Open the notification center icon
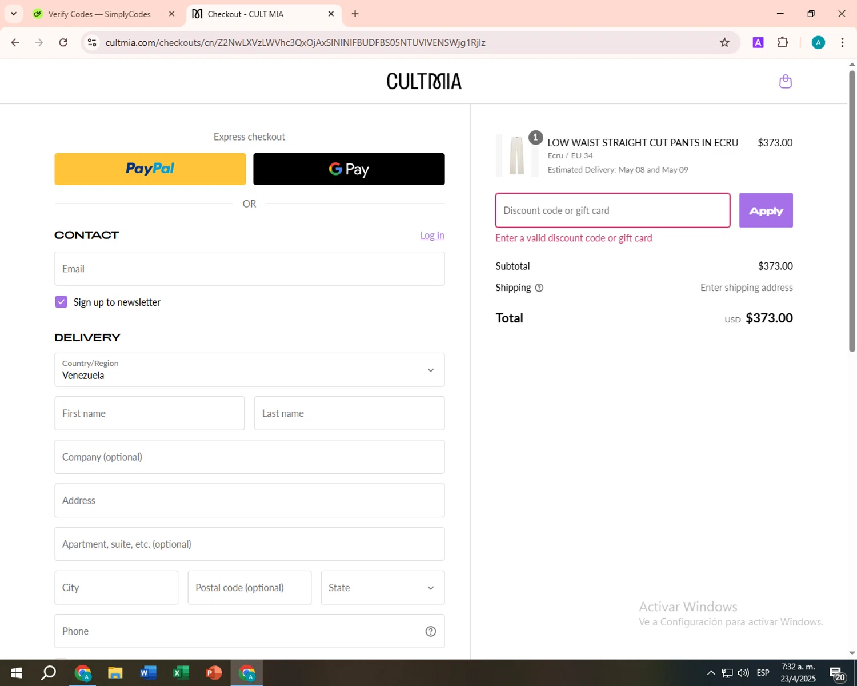The height and width of the screenshot is (686, 857). pyautogui.click(x=837, y=673)
